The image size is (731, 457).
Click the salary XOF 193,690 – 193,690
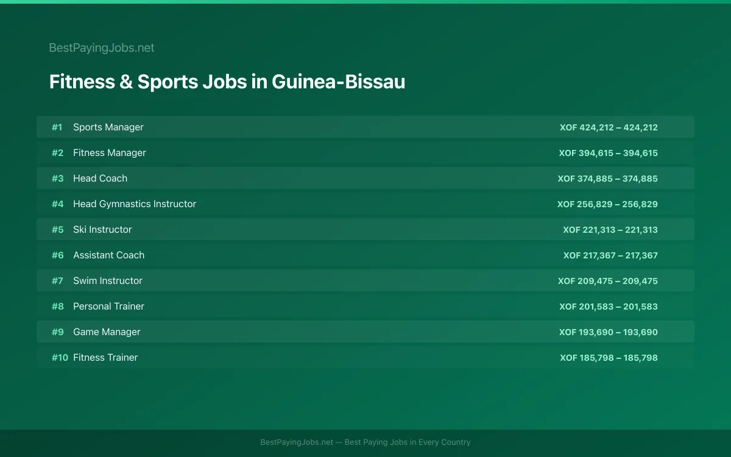[609, 332]
